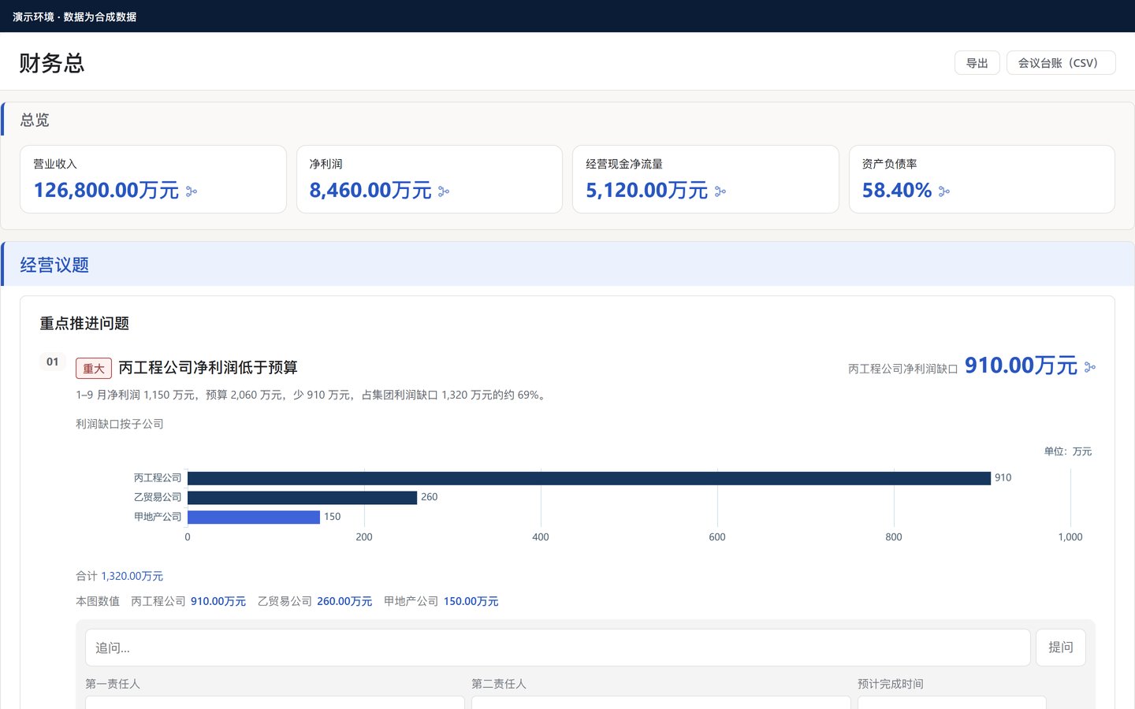Click the 第二责任人 field label
The width and height of the screenshot is (1135, 709).
499,684
